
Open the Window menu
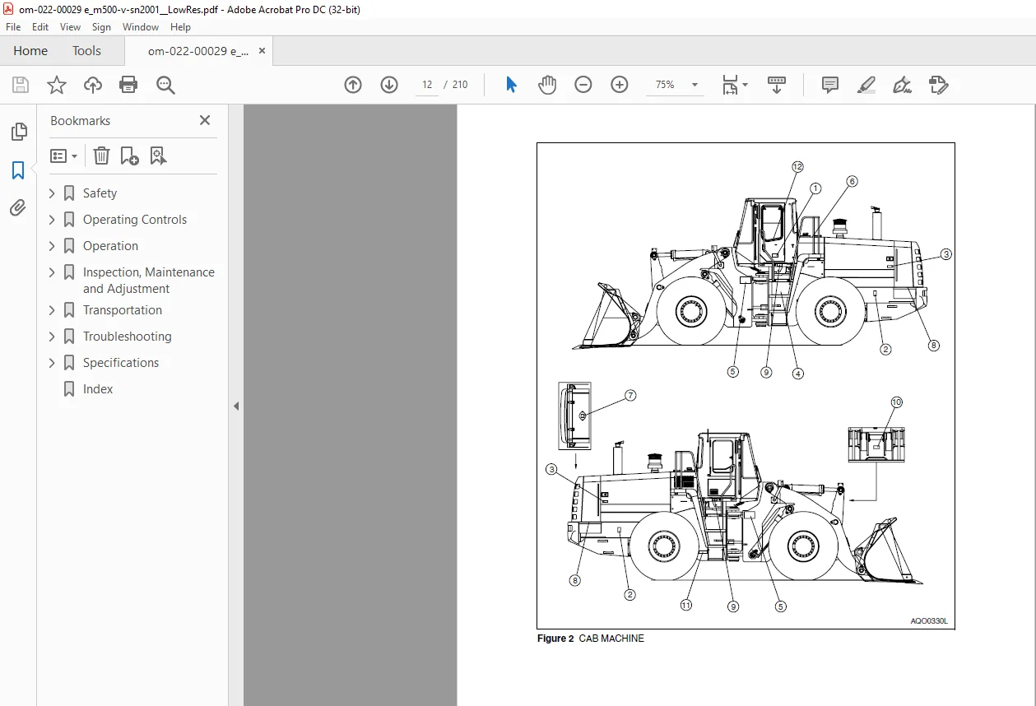click(x=141, y=27)
